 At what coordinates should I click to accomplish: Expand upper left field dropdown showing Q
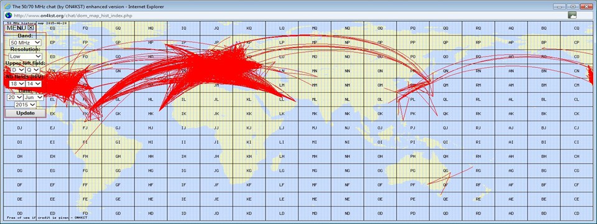(32, 70)
